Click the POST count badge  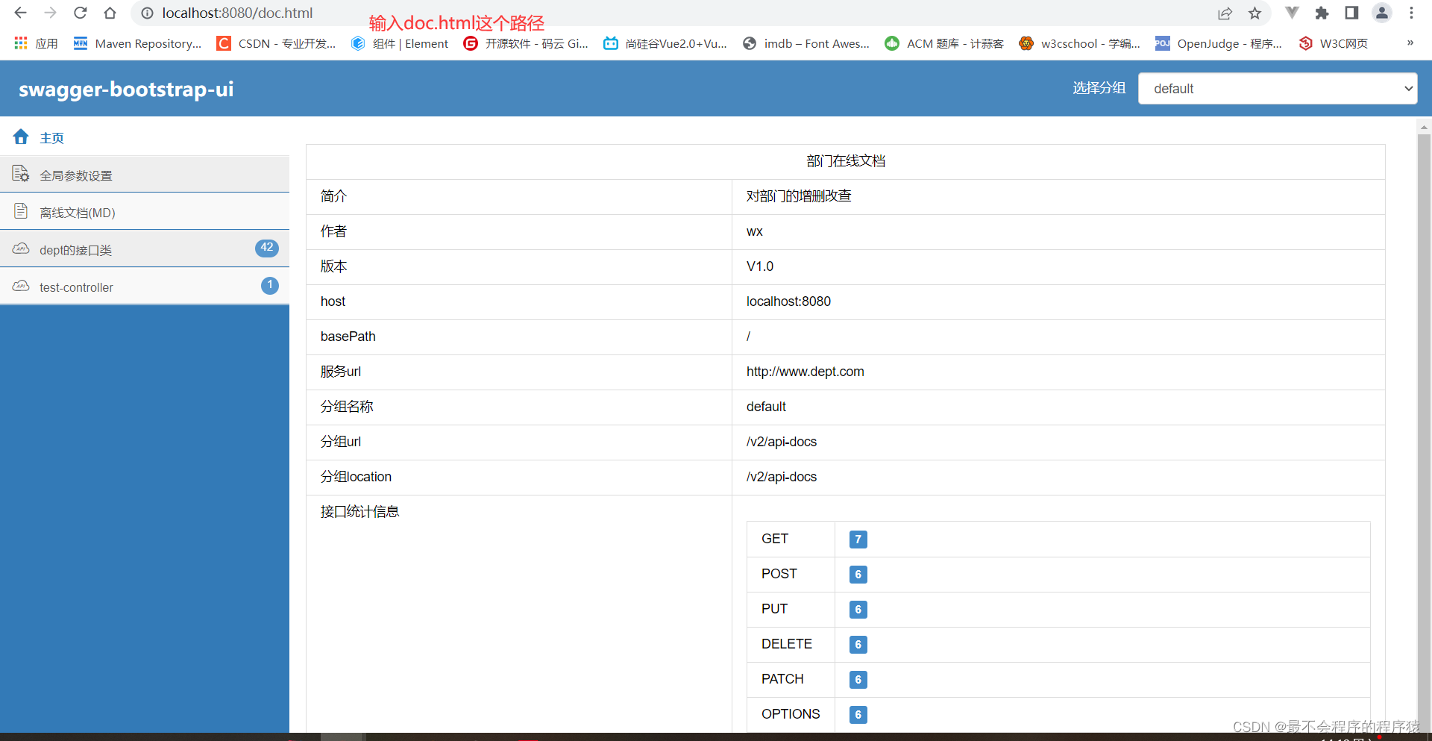(858, 574)
